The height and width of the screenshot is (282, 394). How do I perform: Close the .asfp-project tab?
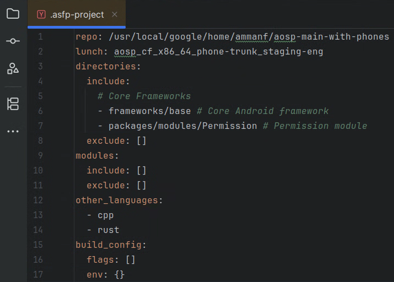[x=115, y=15]
